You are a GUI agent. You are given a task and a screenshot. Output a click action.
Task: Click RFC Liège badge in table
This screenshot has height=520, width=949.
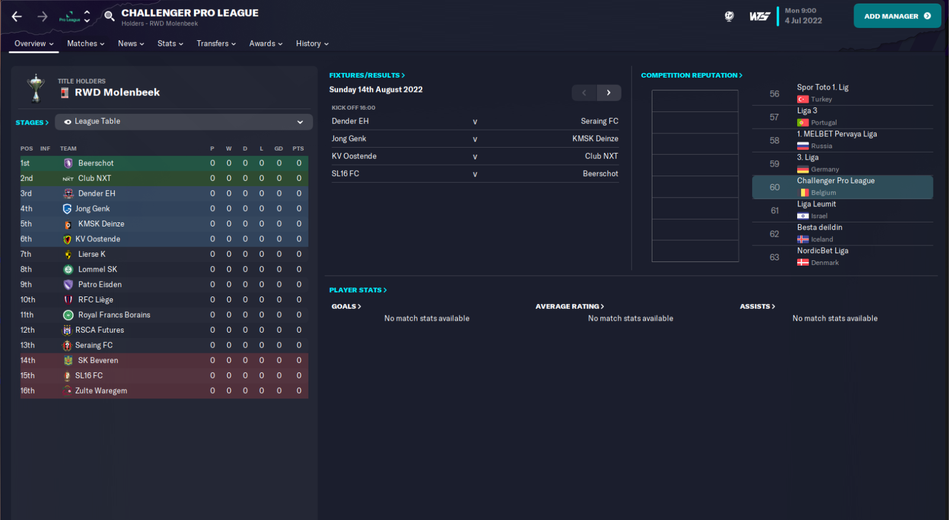click(68, 300)
